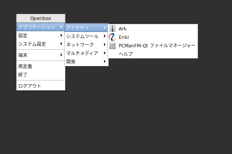
Task: Expand the arrow beside 開発
Action: 105,62
